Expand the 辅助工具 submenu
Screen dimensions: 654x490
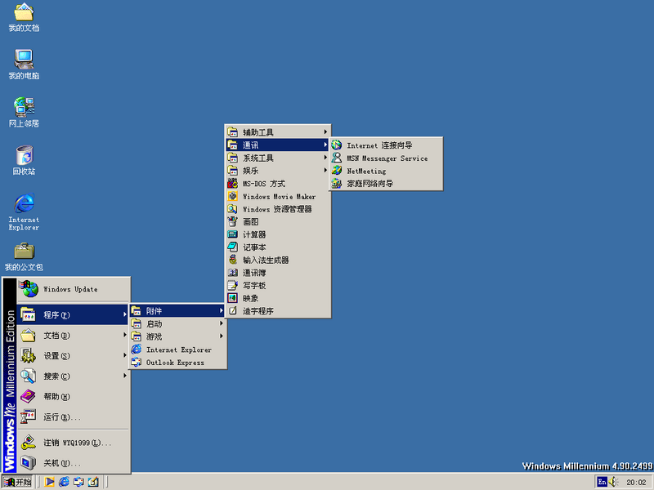click(278, 132)
